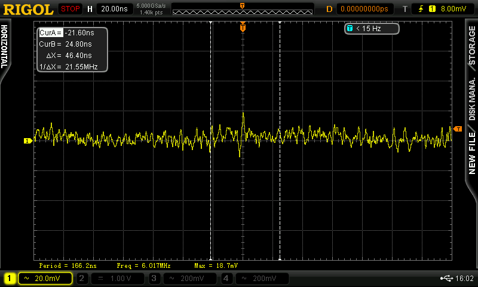
Task: Click the orange D delay label
Action: coord(329,9)
